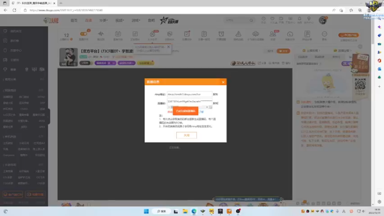The width and height of the screenshot is (384, 216).
Task: Click the AD icon in streamer toolbar
Action: click(118, 34)
